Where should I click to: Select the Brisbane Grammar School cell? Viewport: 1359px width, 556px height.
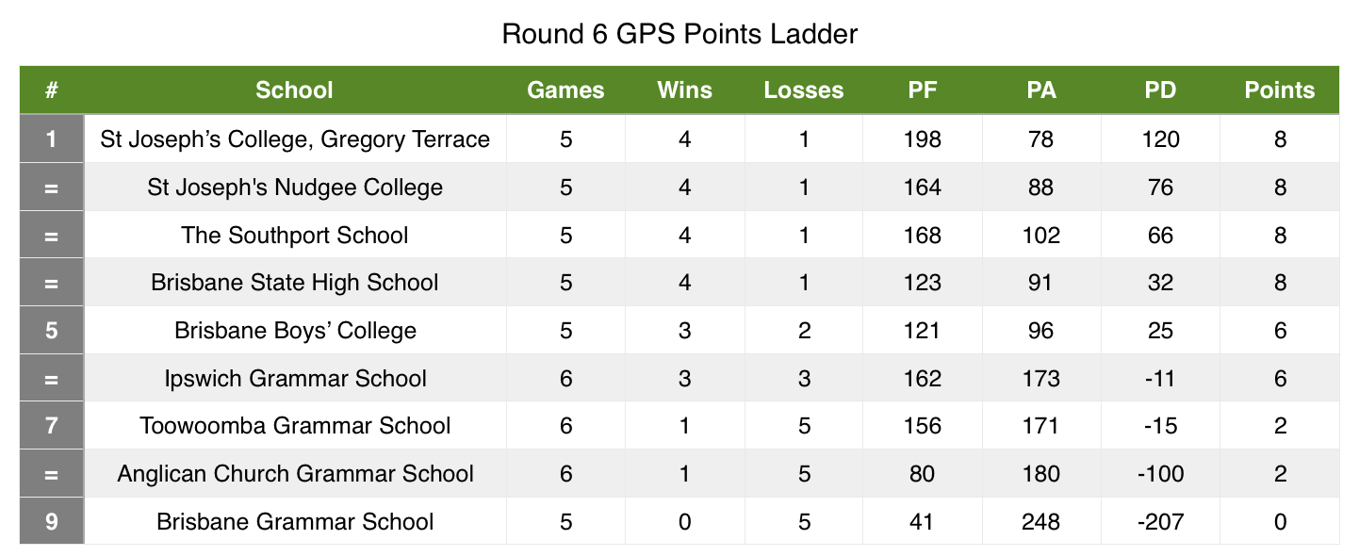tap(295, 521)
